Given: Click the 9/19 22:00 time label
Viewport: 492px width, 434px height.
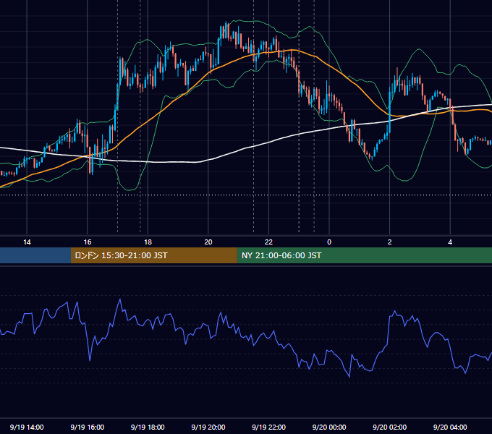Looking at the screenshot, I should tap(269, 427).
